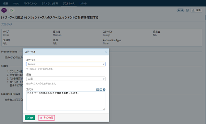Image resolution: width=206 pixels, height=124 pixels.
Task: Switch to the TODO tab
Action: point(16,3)
